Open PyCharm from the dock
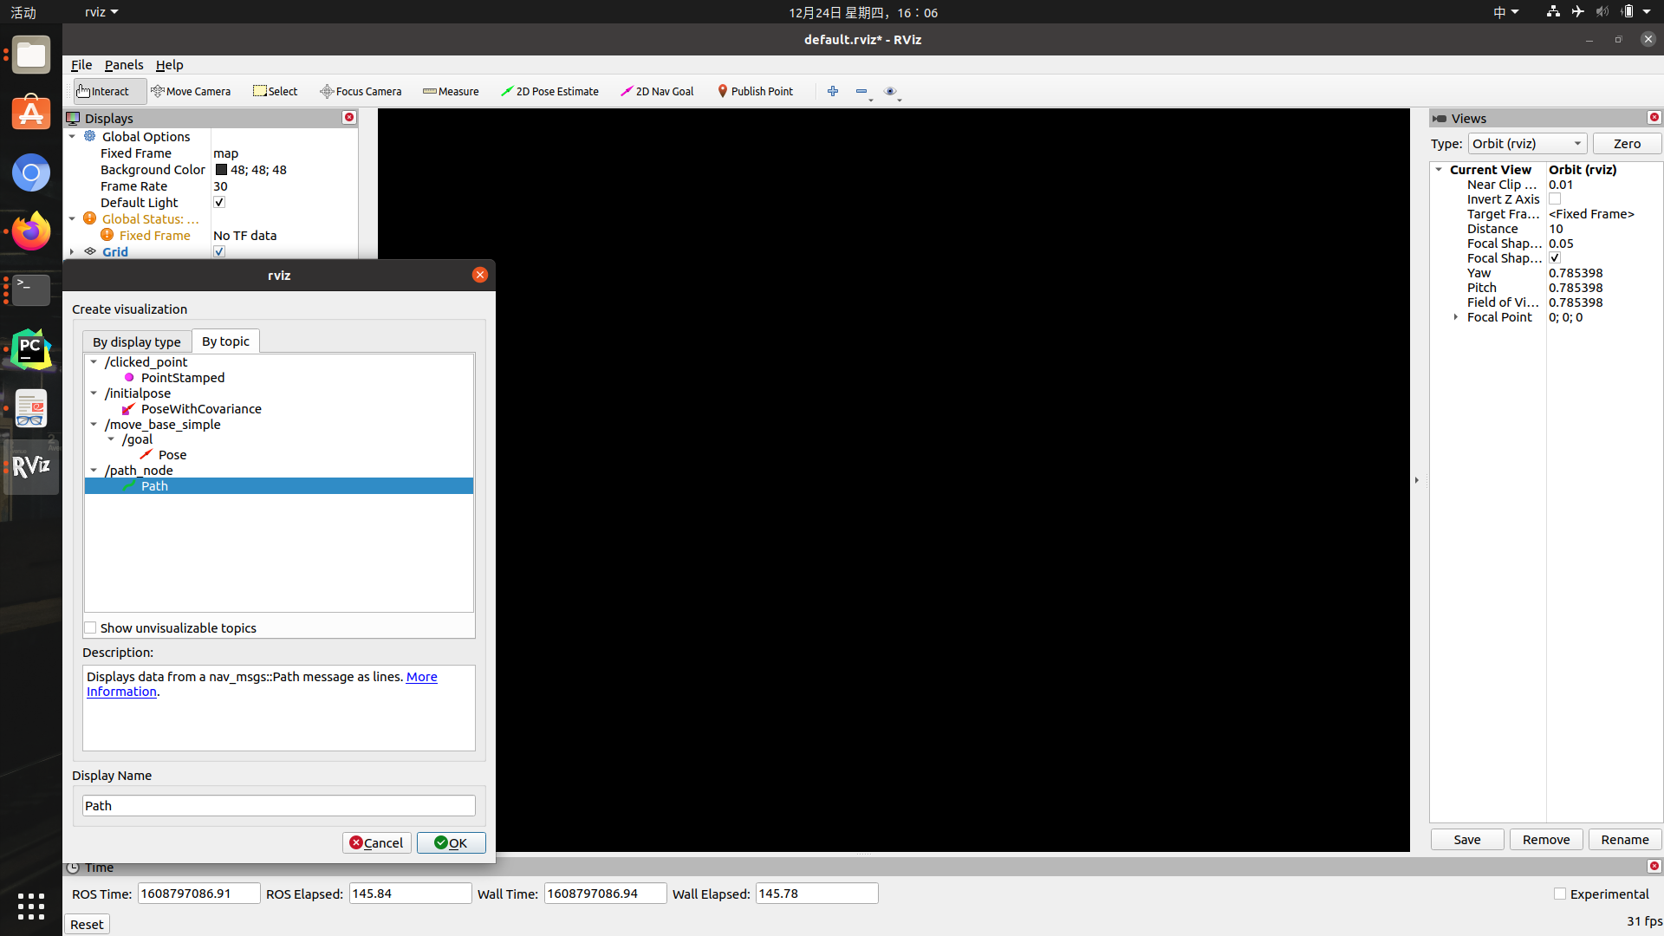This screenshot has height=936, width=1664. pyautogui.click(x=31, y=349)
